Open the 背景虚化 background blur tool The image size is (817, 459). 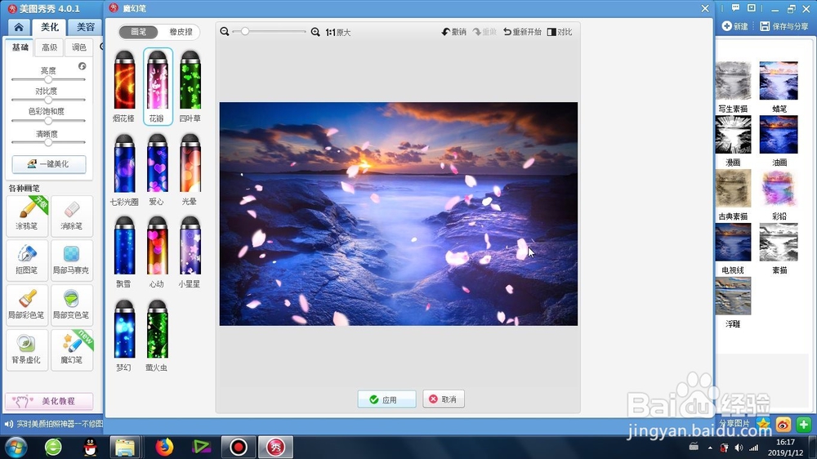point(27,349)
